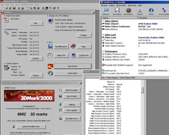Image resolution: width=169 pixels, height=135 pixels.
Task: Open the Benchmarks menu in the HWiNFO32 menu bar
Action: 121,5
